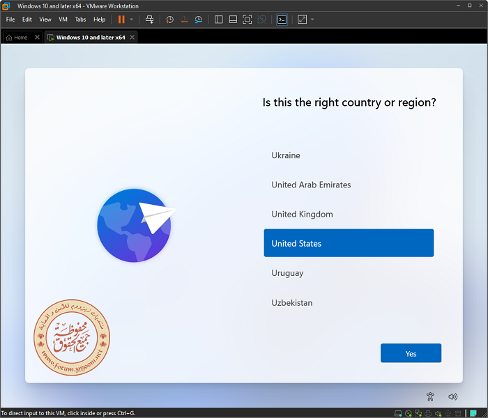
Task: Select Ukraine from the country list
Action: point(349,155)
